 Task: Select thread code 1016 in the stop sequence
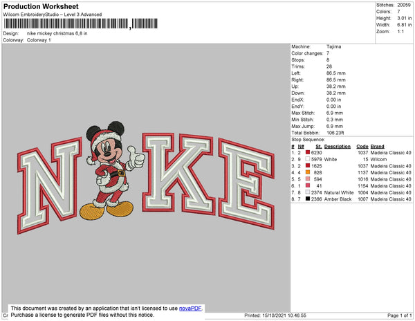(x=363, y=179)
